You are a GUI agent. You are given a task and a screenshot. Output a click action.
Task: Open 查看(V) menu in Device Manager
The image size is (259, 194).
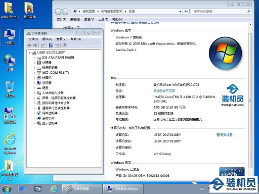pos(61,39)
